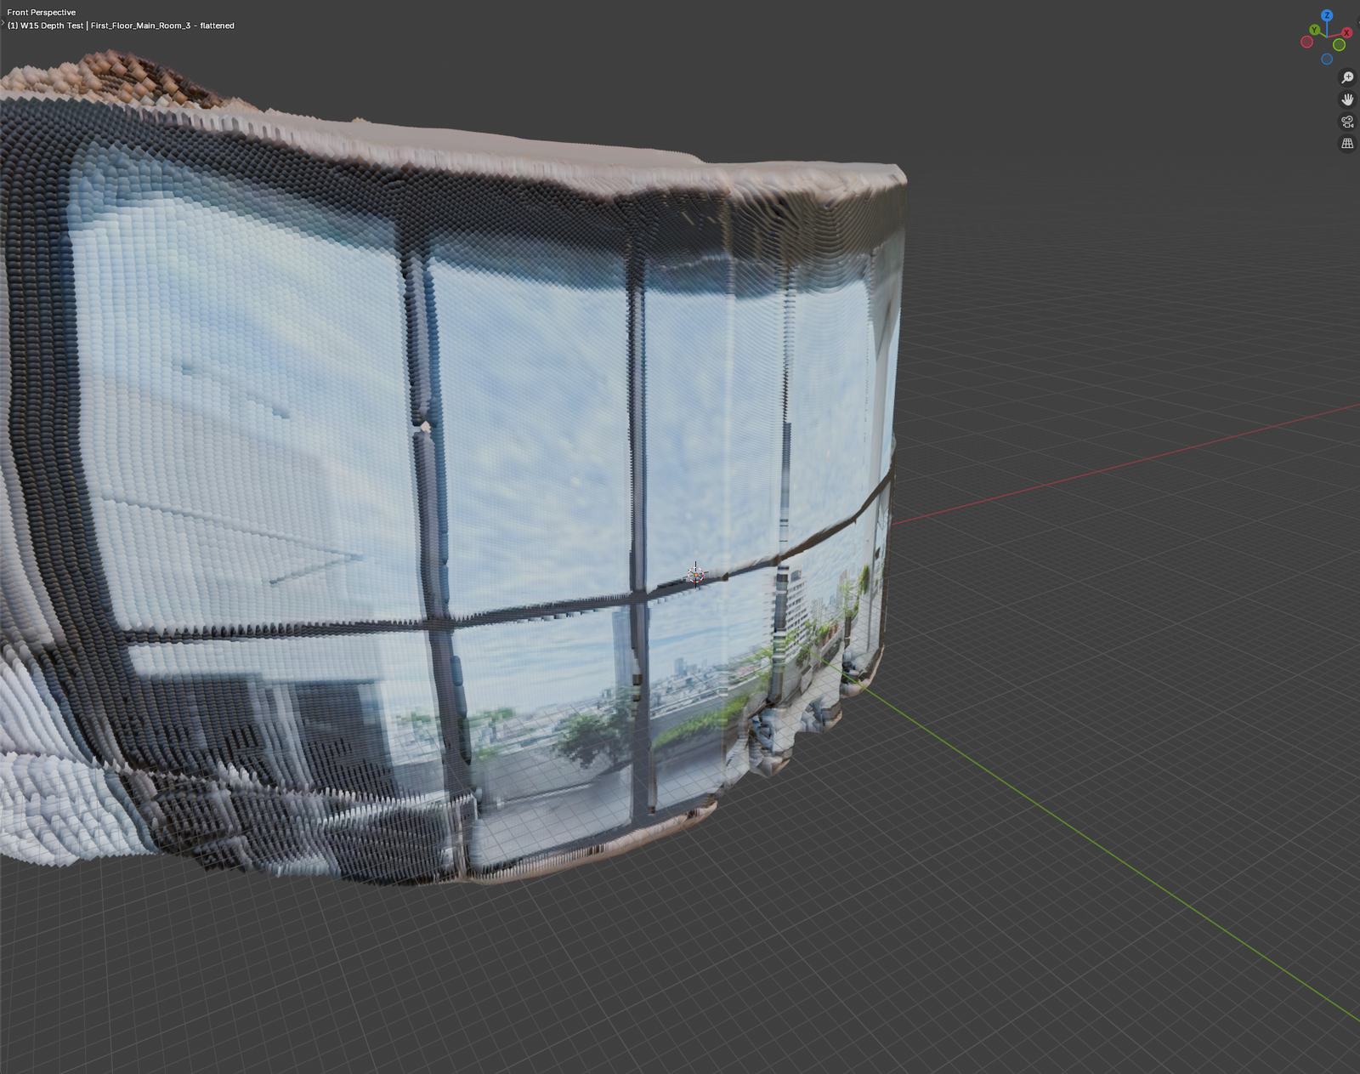Toggle perspective/orthographic grid icon

click(1347, 144)
